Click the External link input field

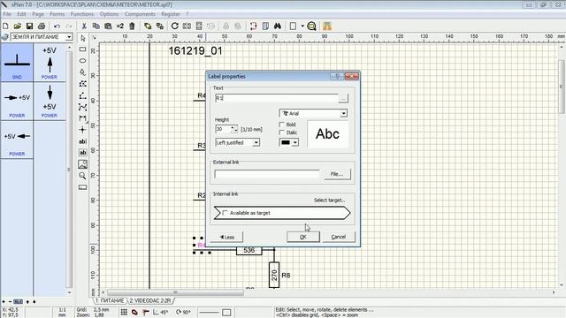267,174
